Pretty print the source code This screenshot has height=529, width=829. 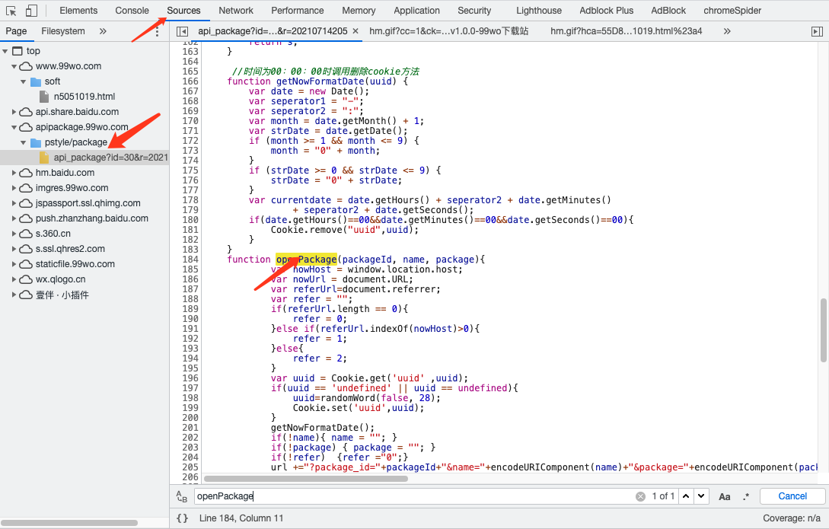point(182,518)
